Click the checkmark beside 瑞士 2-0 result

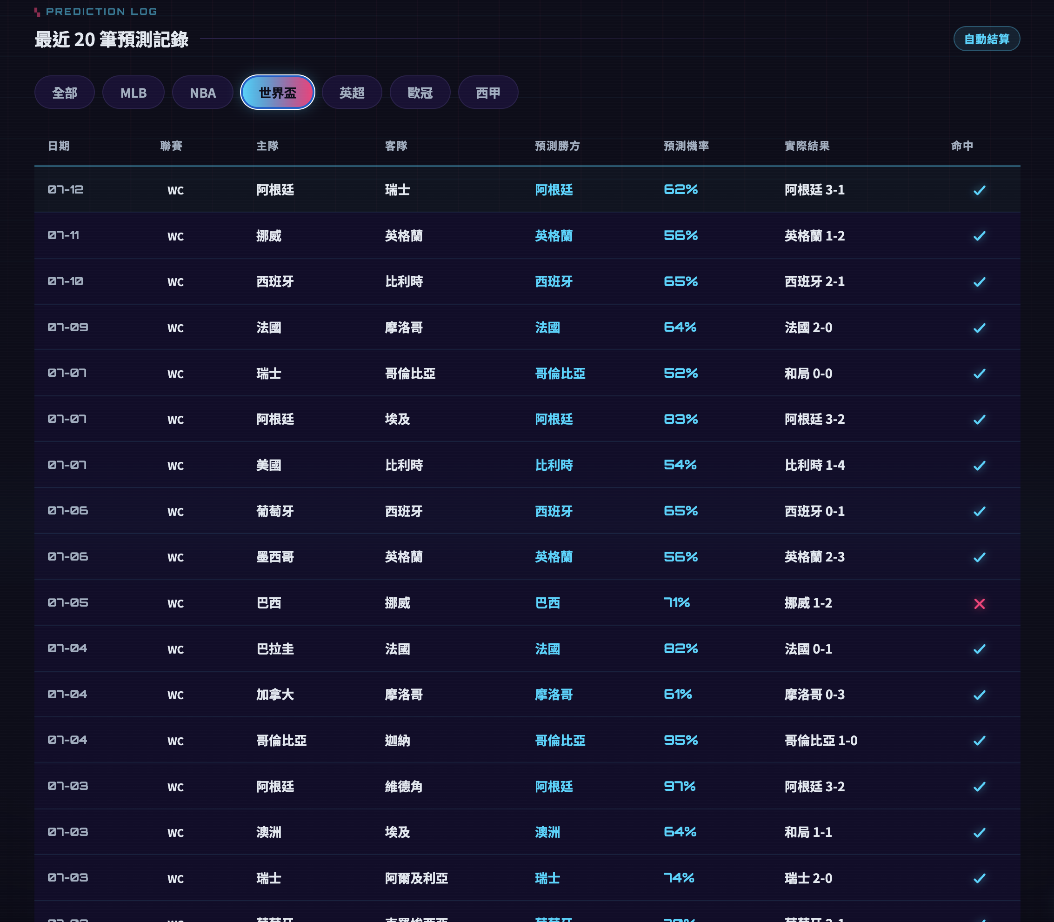(x=979, y=878)
